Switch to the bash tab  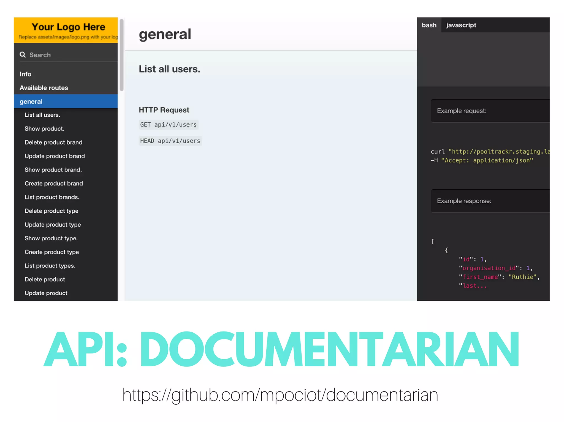(429, 25)
